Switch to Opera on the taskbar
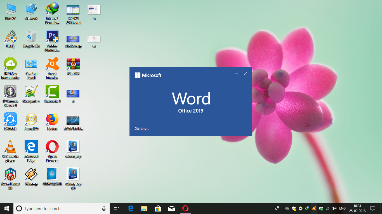The width and height of the screenshot is (382, 214). (x=185, y=208)
